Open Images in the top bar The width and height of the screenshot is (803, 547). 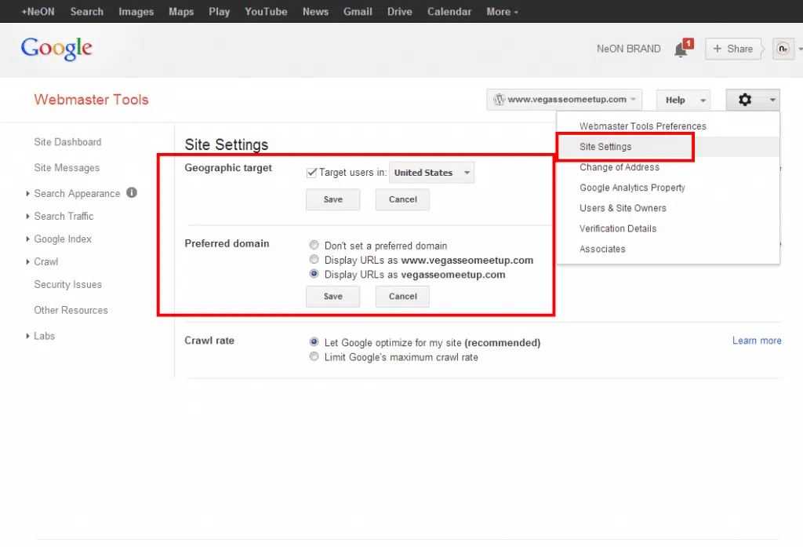(x=136, y=11)
